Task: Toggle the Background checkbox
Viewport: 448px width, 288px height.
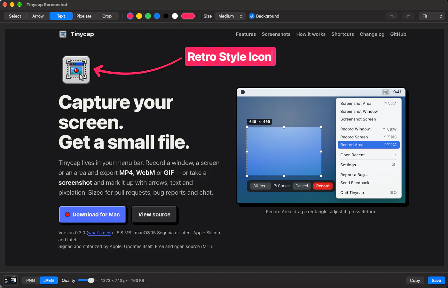Action: click(252, 16)
